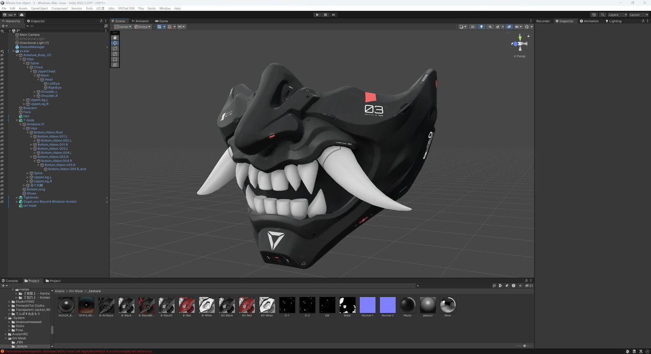The image size is (651, 354).
Task: Collapse the Armature_Body_V3 tree node
Action: [x=16, y=55]
